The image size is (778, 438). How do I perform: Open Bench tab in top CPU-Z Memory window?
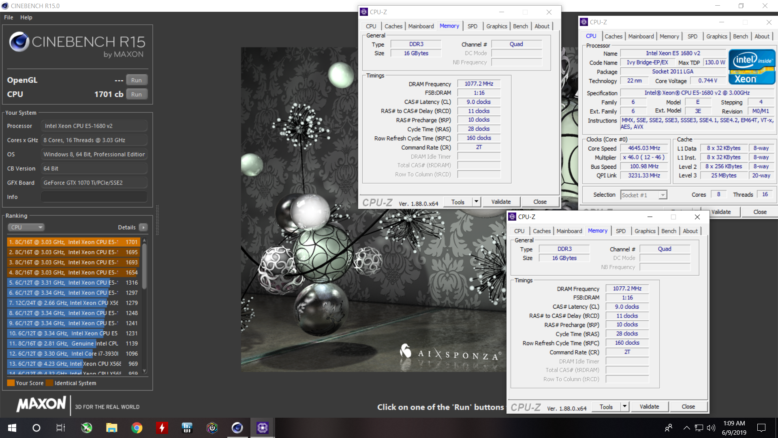[x=520, y=26]
